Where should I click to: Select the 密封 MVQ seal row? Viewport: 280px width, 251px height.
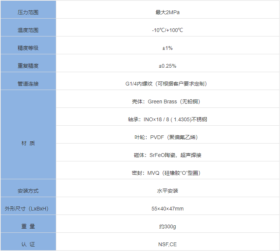167,173
